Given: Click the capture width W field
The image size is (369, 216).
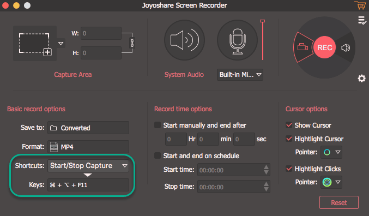Looking at the screenshot, I should coord(101,33).
